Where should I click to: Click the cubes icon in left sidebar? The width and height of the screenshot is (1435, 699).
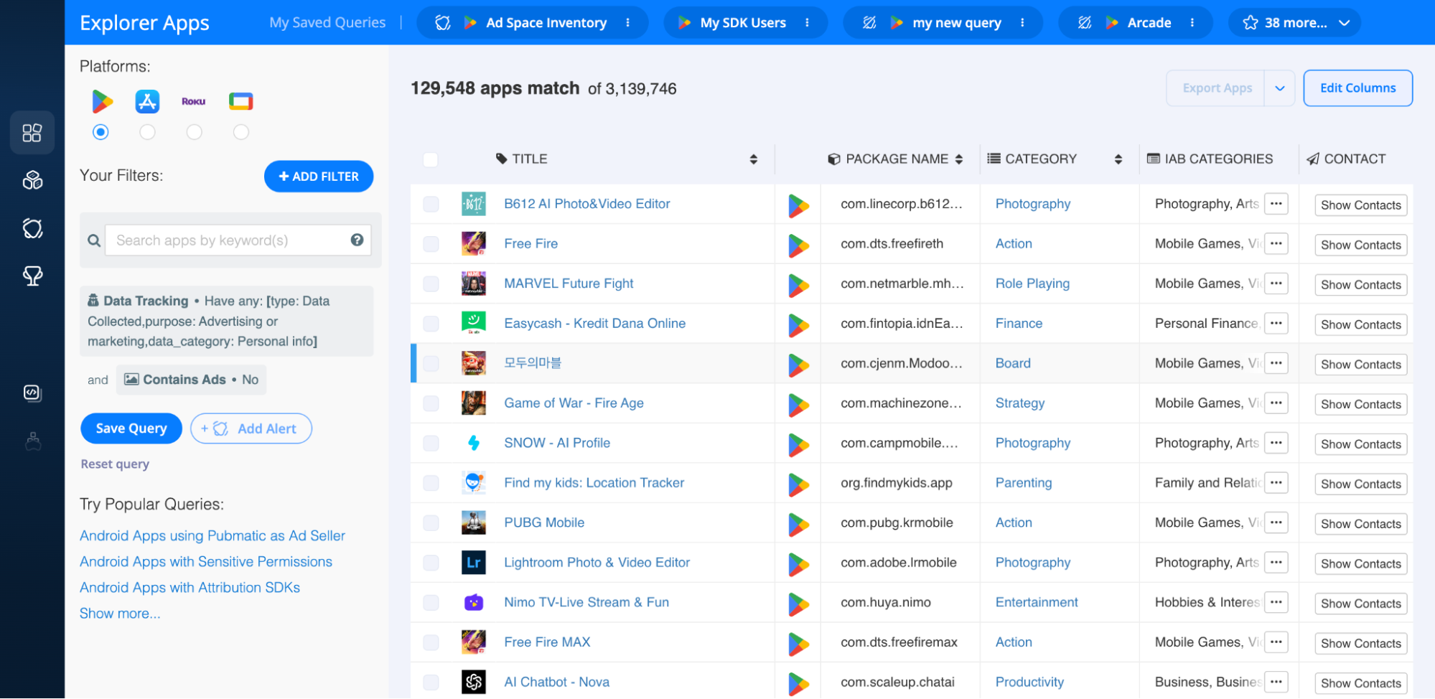[32, 180]
